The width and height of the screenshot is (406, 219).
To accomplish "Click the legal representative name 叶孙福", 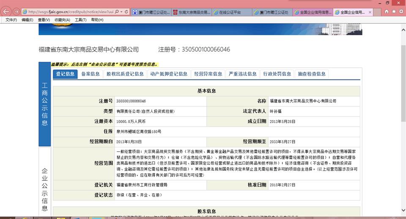I will [x=275, y=111].
